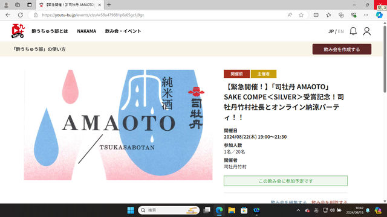Viewport: 387px width, 217px height.
Task: Open the collections icon
Action: [341, 15]
